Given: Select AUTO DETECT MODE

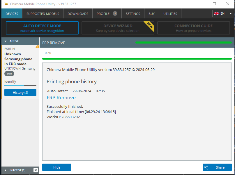Looking at the screenshot, I should pos(42,28).
